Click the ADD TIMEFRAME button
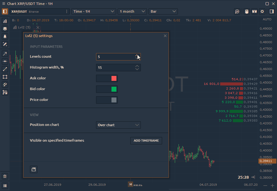277x191 pixels. click(146, 141)
